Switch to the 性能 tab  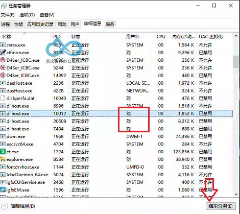(x=18, y=24)
